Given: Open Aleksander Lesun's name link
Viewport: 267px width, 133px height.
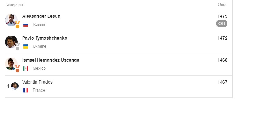Looking at the screenshot, I should 41,16.
